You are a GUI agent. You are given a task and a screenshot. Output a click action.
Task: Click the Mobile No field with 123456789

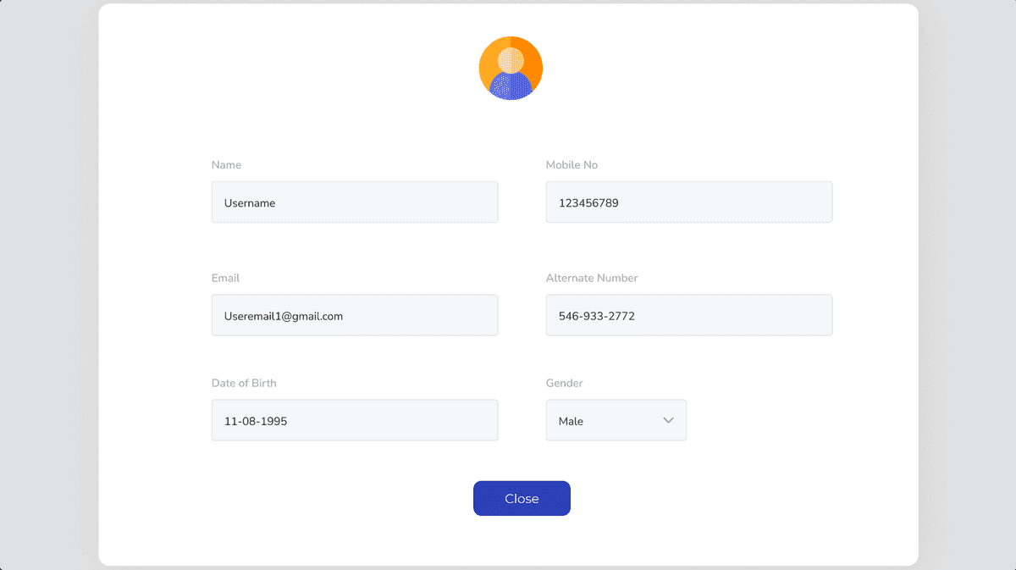point(689,202)
